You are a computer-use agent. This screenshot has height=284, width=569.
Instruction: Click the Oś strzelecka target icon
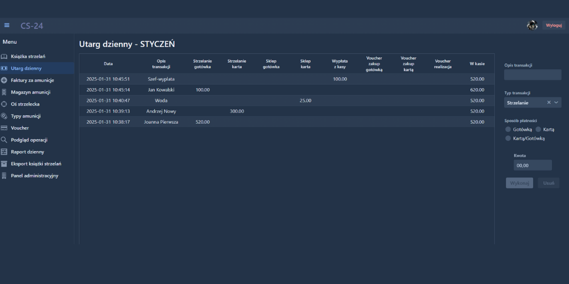pos(5,104)
